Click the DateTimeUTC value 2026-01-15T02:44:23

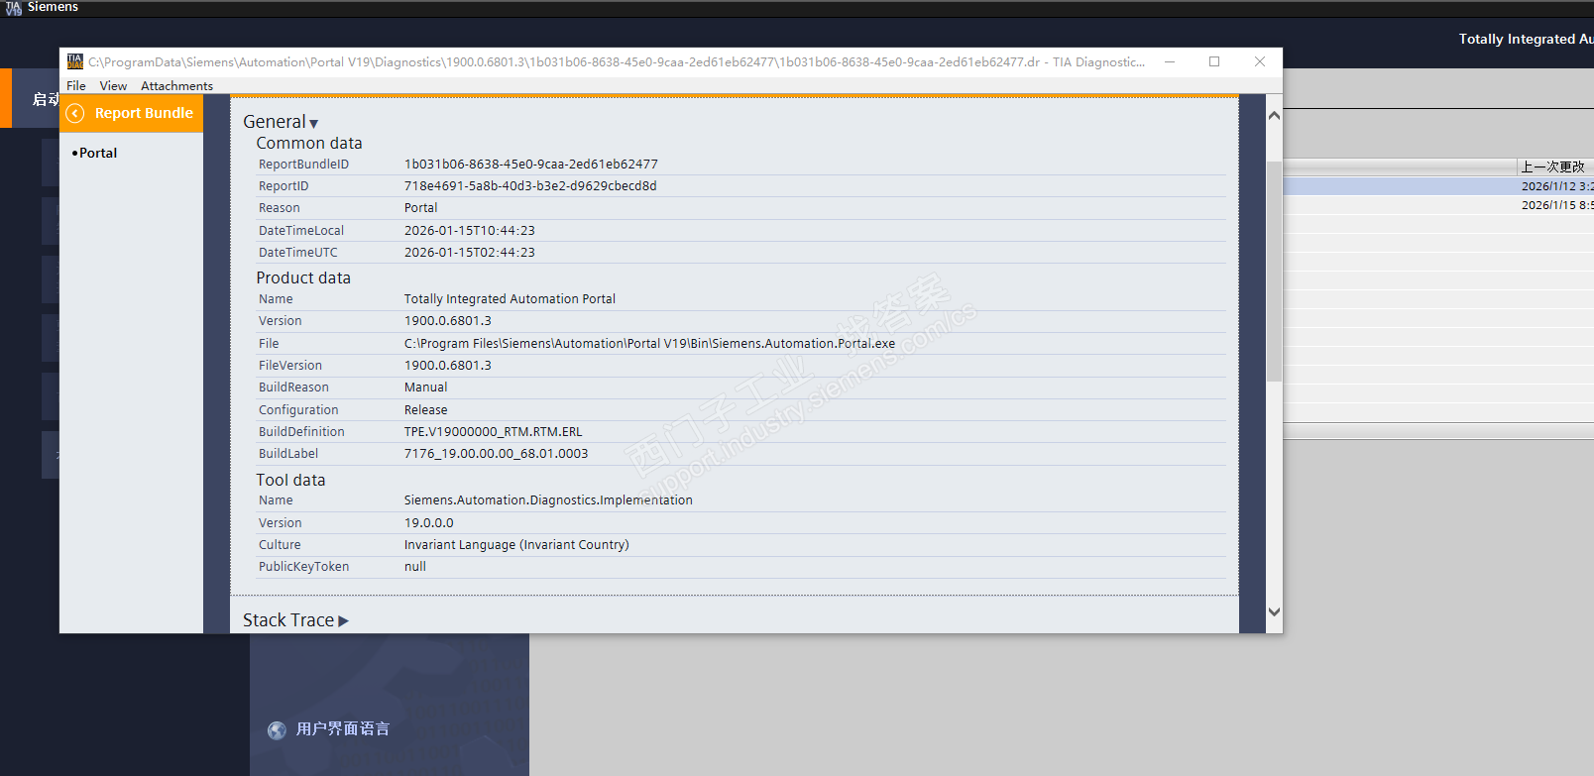pyautogui.click(x=470, y=253)
